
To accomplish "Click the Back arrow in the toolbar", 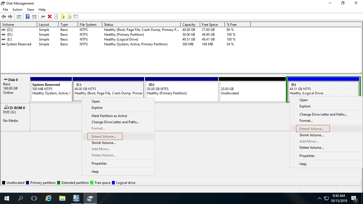I will coord(4,17).
